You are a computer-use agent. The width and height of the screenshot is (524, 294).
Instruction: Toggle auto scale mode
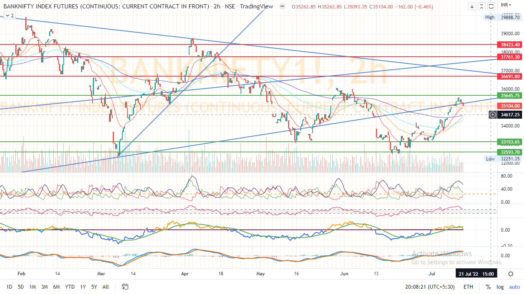[514, 287]
